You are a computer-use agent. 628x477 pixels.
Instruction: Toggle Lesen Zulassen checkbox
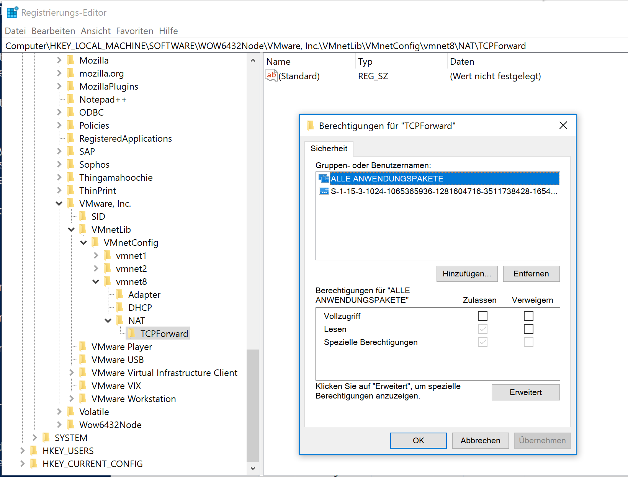(x=482, y=329)
